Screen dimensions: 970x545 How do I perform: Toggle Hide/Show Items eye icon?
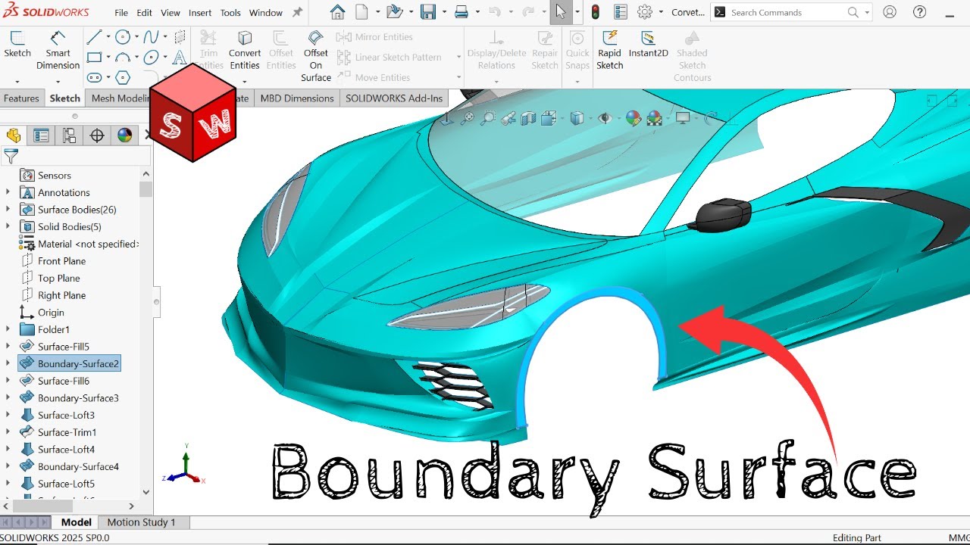click(x=604, y=118)
